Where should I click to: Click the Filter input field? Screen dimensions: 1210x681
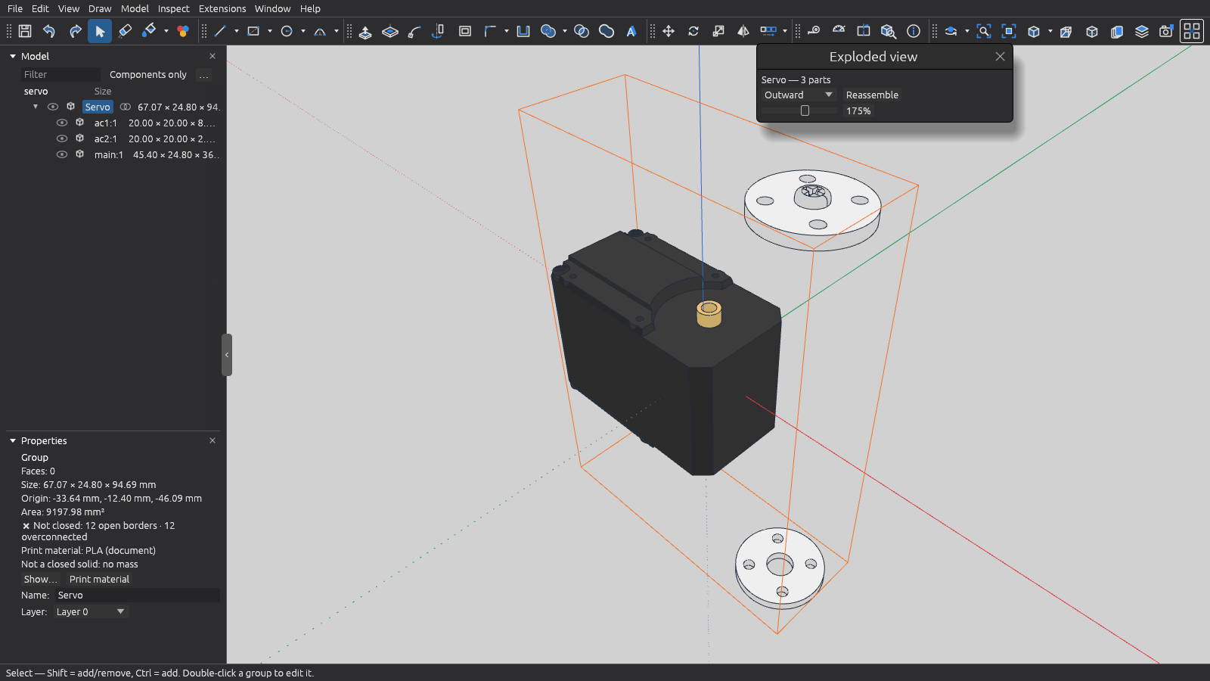60,74
